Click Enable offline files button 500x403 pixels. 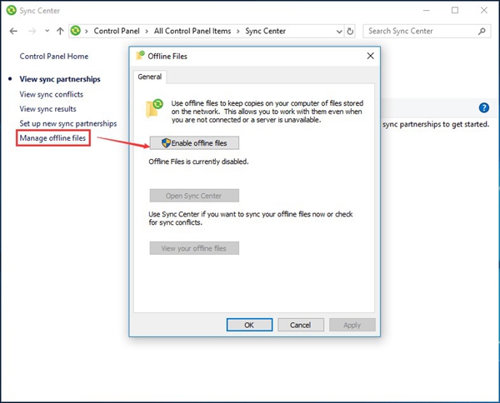pyautogui.click(x=194, y=143)
